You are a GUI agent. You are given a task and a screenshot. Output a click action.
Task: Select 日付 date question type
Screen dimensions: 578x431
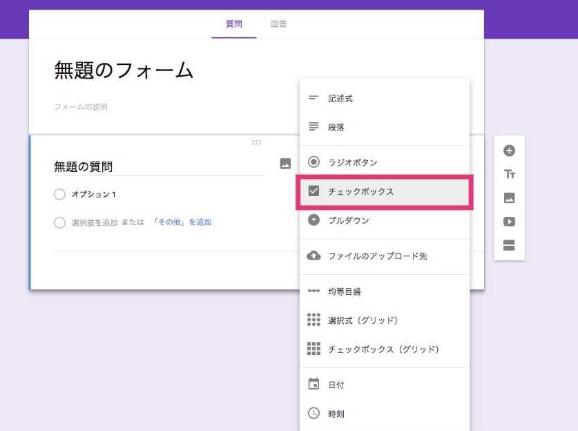click(x=385, y=385)
